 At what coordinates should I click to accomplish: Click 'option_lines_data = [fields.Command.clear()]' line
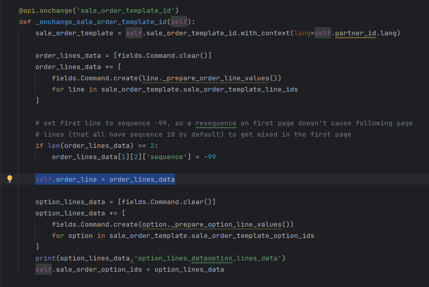(125, 202)
